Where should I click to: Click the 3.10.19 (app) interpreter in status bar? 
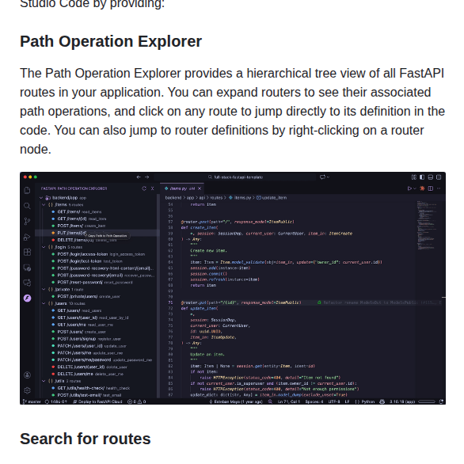(402, 401)
